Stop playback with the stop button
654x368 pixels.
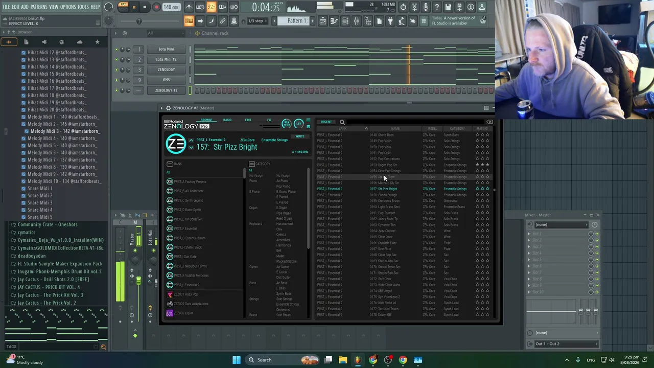click(145, 7)
